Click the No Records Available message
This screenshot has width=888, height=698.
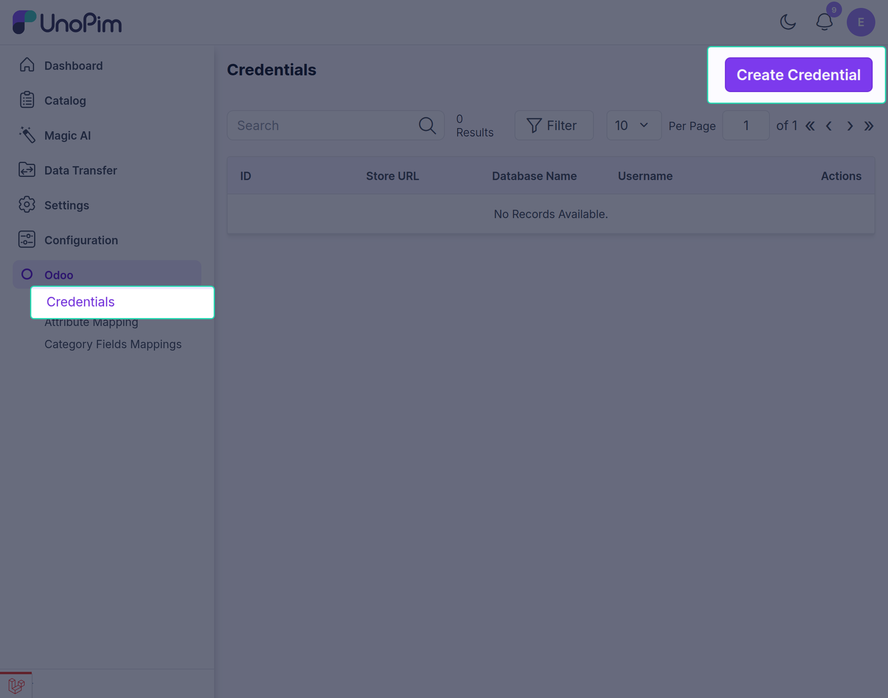(551, 214)
